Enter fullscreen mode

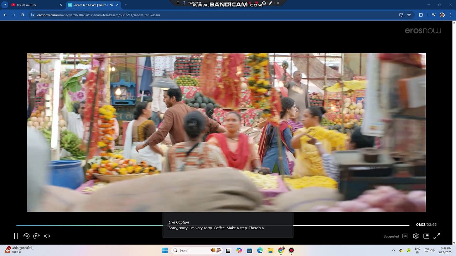[437, 236]
